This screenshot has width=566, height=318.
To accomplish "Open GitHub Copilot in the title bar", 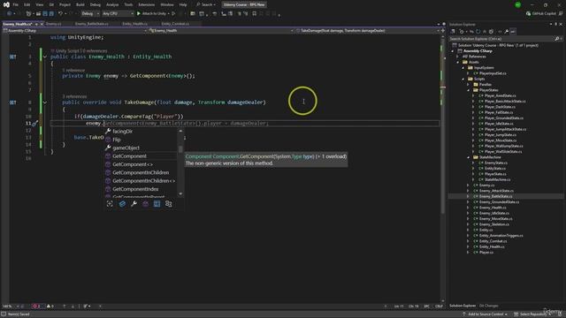I will click(x=540, y=14).
